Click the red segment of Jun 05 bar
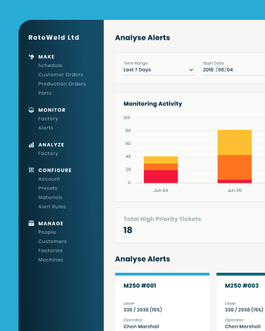This screenshot has height=331, width=265. (x=235, y=181)
